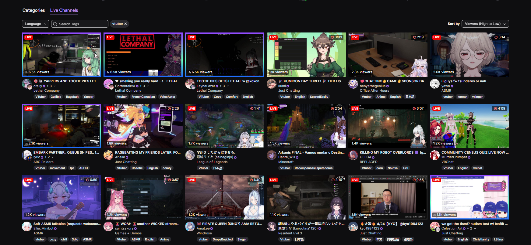Image resolution: width=531 pixels, height=245 pixels.
Task: Go to the ARC Raiders category
Action: pyautogui.click(x=43, y=162)
